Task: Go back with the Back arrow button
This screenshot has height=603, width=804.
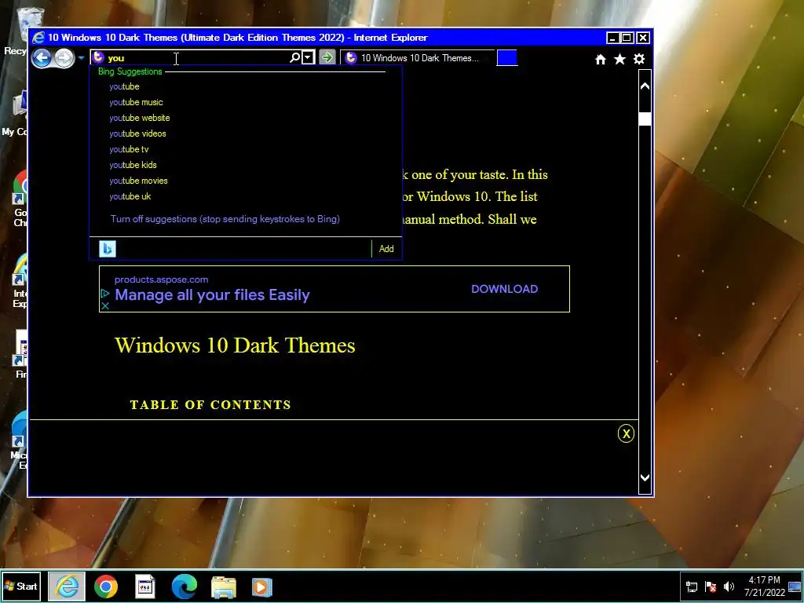Action: click(x=42, y=58)
